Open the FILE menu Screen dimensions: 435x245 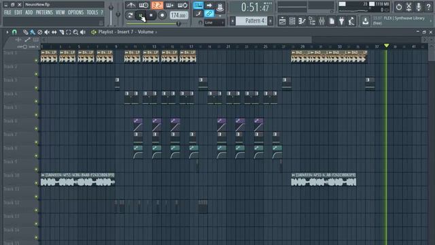[7, 12]
